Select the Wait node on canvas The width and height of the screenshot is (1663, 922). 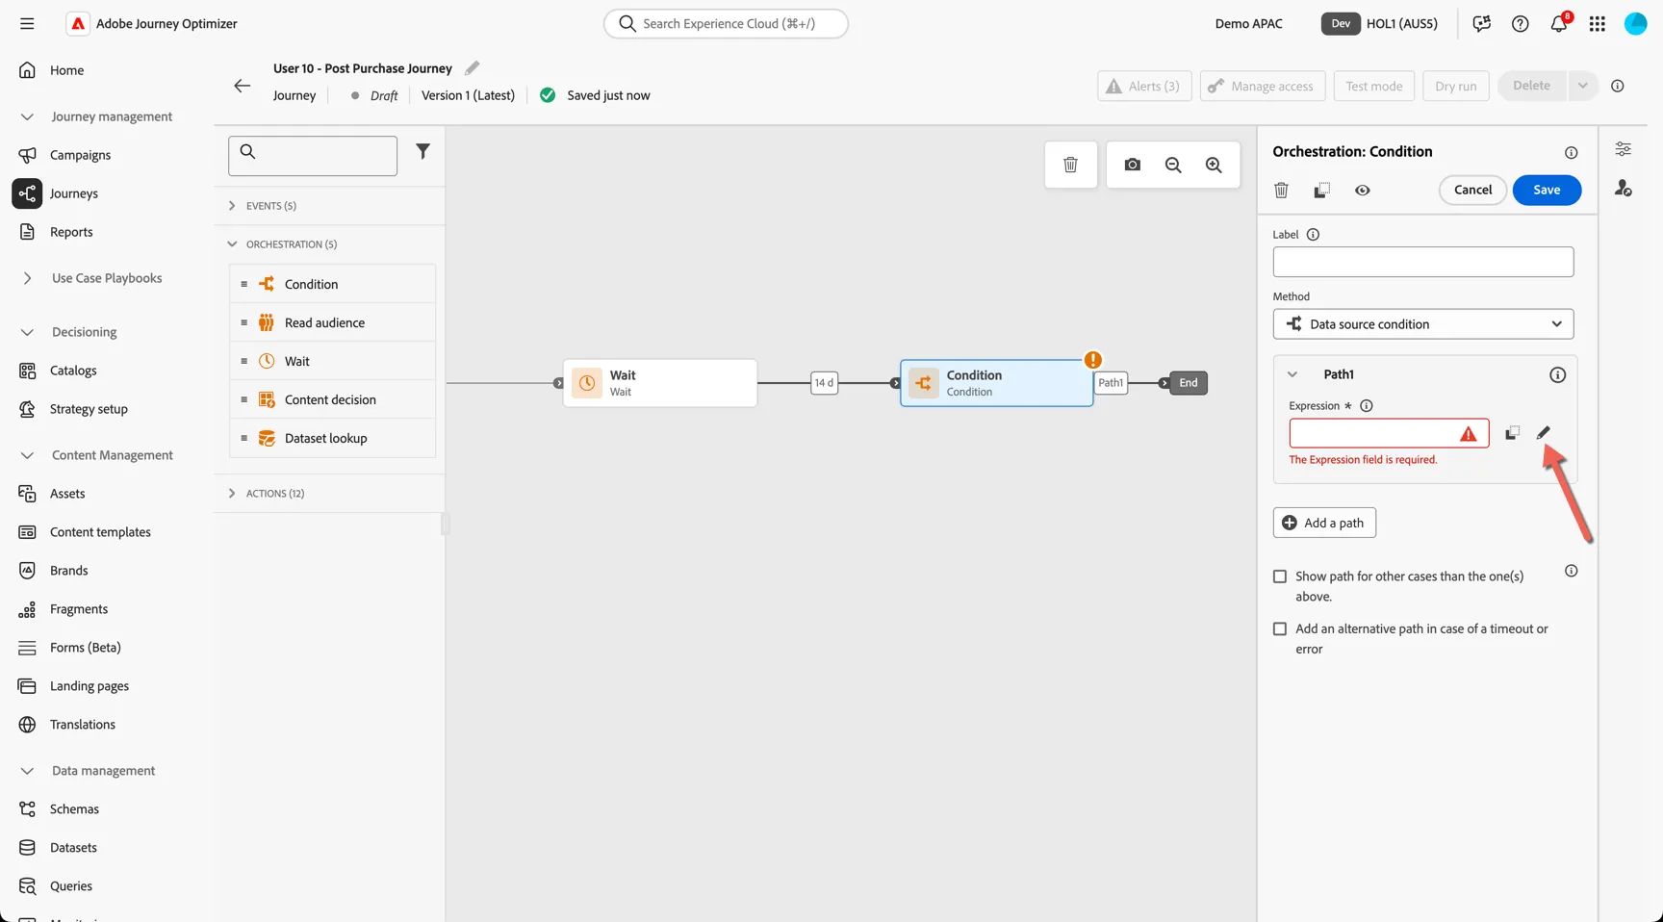[x=660, y=383]
